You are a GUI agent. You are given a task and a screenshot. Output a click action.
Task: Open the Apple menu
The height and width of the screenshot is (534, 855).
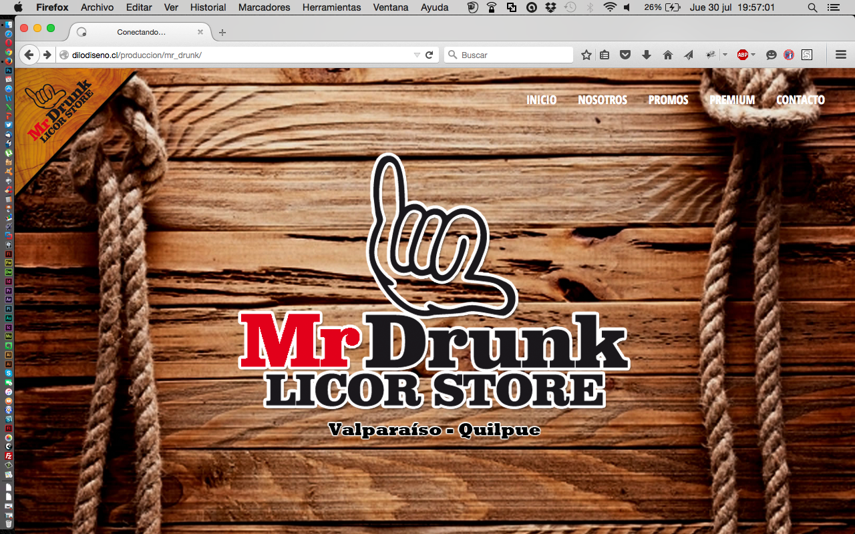click(18, 7)
